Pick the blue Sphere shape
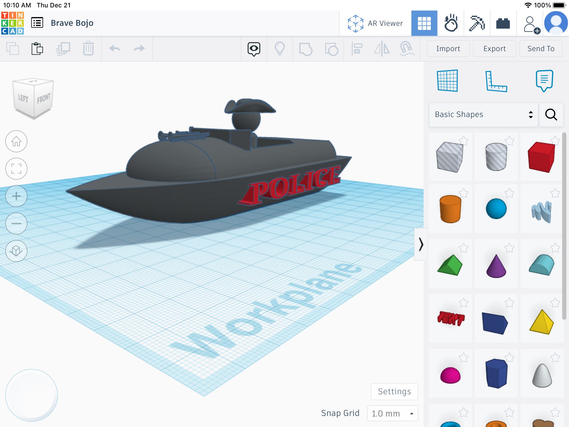This screenshot has height=427, width=569. [496, 209]
